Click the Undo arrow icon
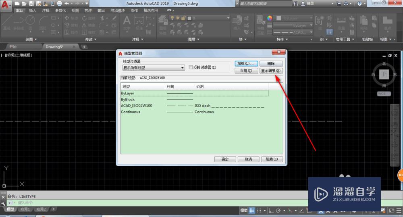This screenshot has width=403, height=217. pyautogui.click(x=67, y=4)
